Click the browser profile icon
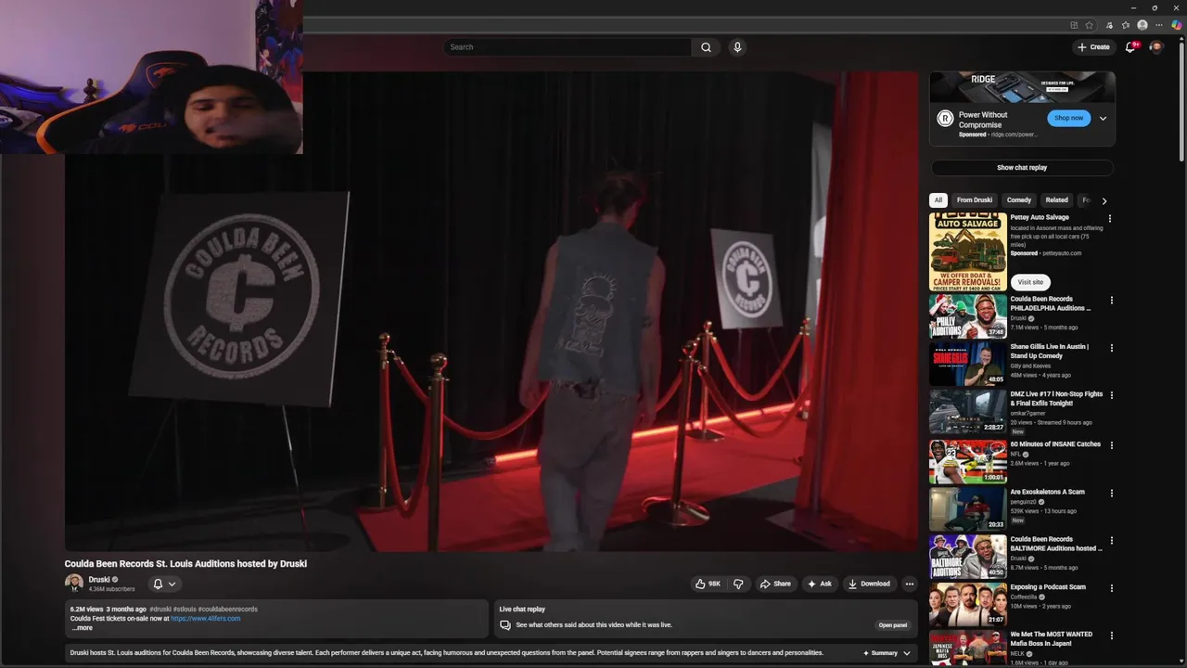Image resolution: width=1187 pixels, height=668 pixels. [1142, 25]
